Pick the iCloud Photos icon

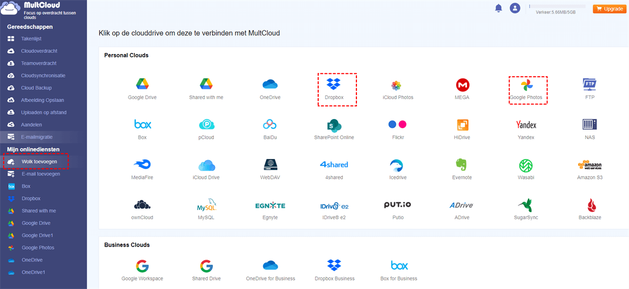[397, 85]
